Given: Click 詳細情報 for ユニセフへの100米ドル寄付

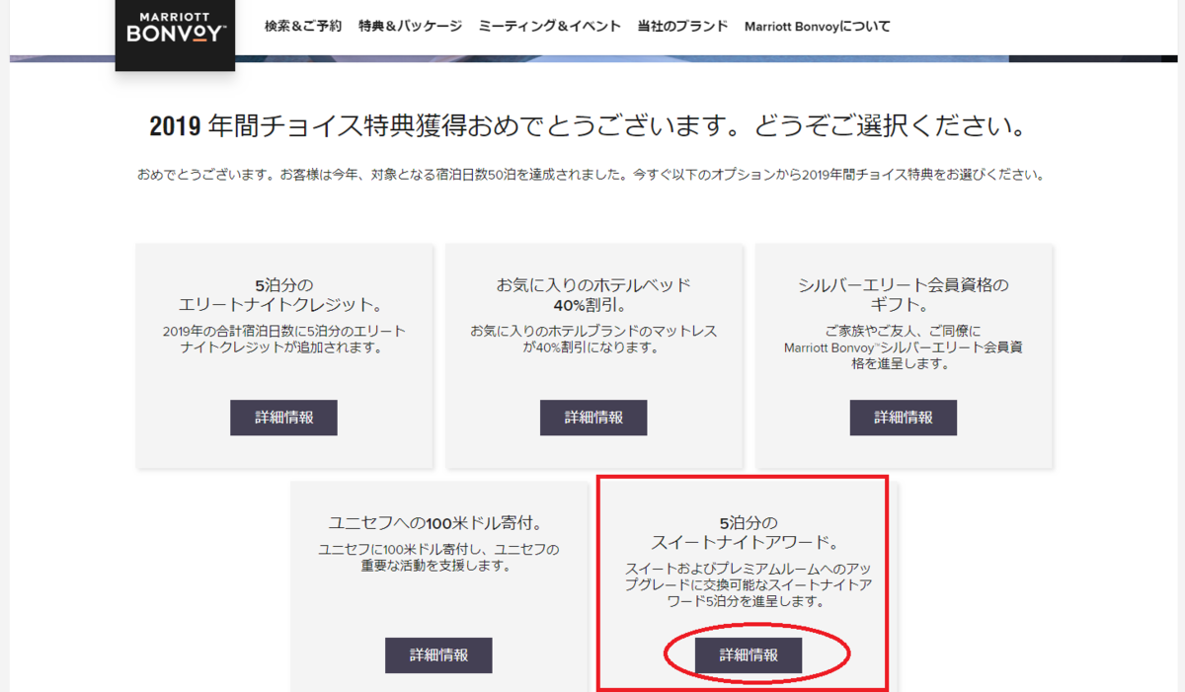Looking at the screenshot, I should 438,655.
